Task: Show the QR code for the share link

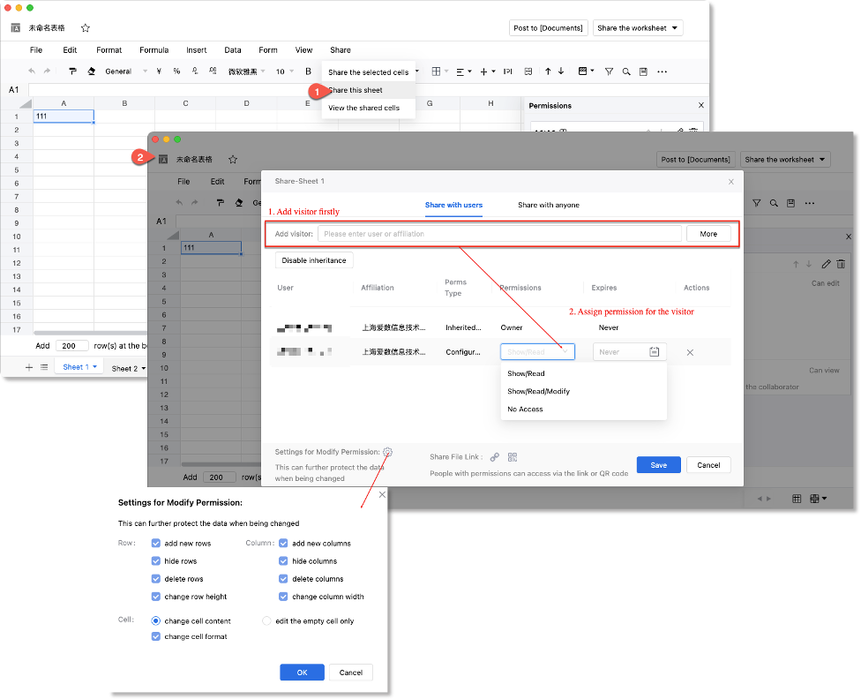Action: pyautogui.click(x=513, y=457)
